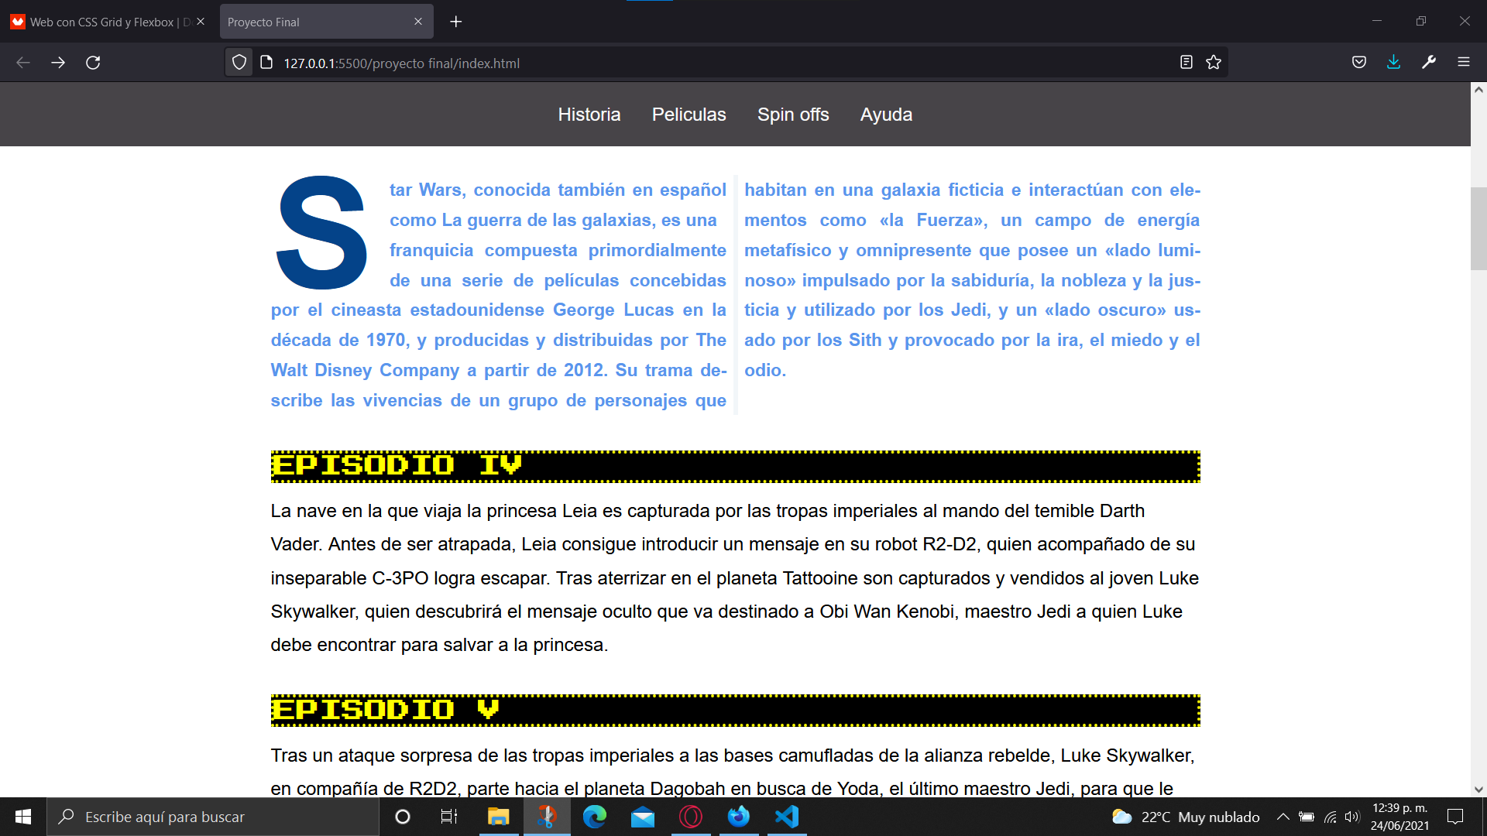
Task: Go to Spin offs section
Action: click(793, 115)
